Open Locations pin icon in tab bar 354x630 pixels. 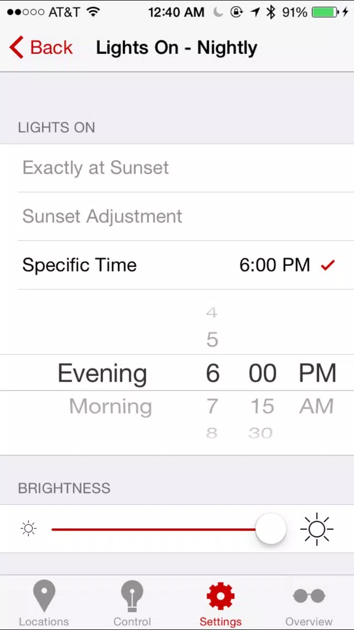(44, 596)
